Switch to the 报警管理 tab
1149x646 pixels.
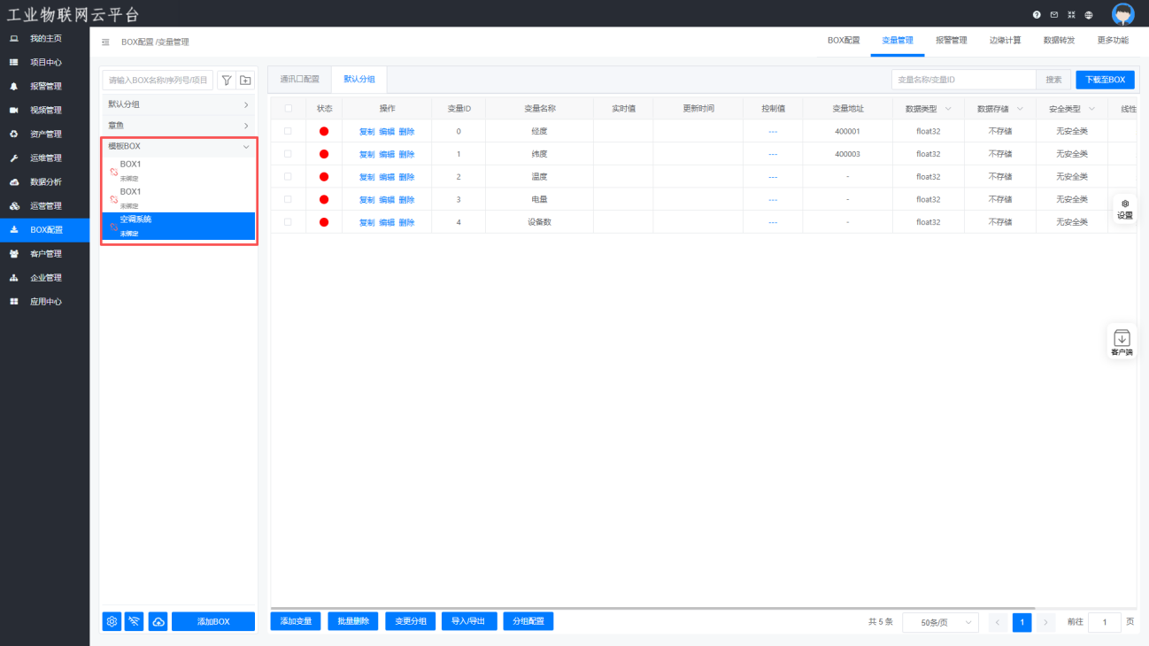pyautogui.click(x=951, y=41)
